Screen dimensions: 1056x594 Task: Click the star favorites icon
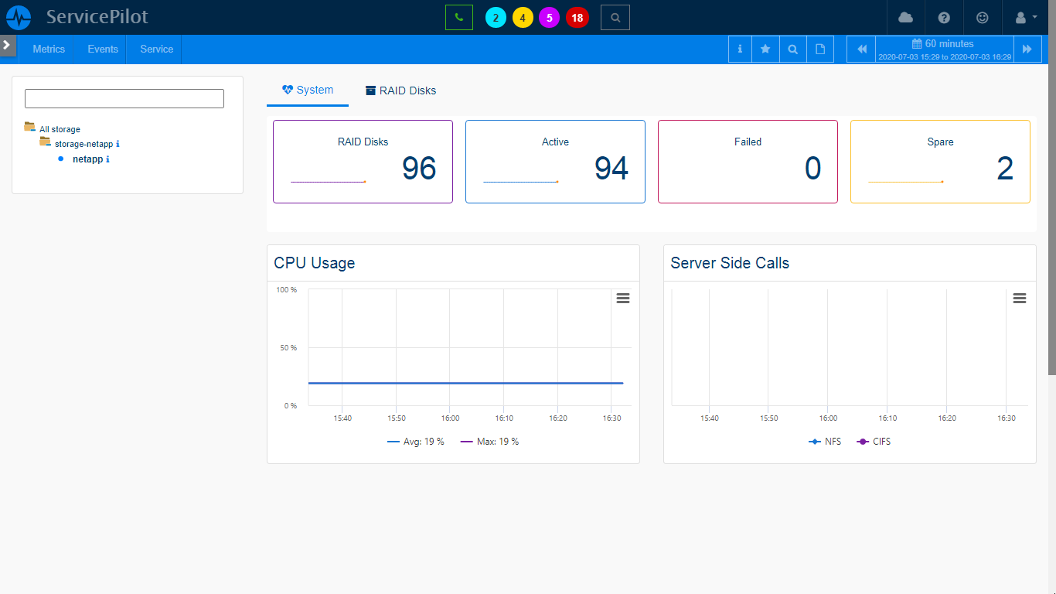(765, 48)
